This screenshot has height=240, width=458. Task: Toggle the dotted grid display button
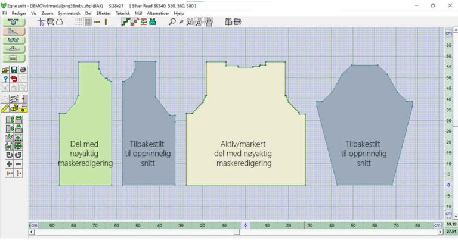79,22
